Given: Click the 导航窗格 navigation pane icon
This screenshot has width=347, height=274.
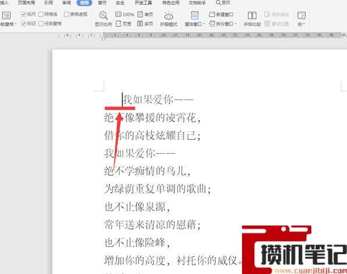Looking at the screenshot, I should [6, 15].
